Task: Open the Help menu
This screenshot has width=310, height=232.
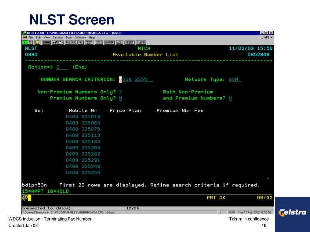Action: click(x=92, y=37)
